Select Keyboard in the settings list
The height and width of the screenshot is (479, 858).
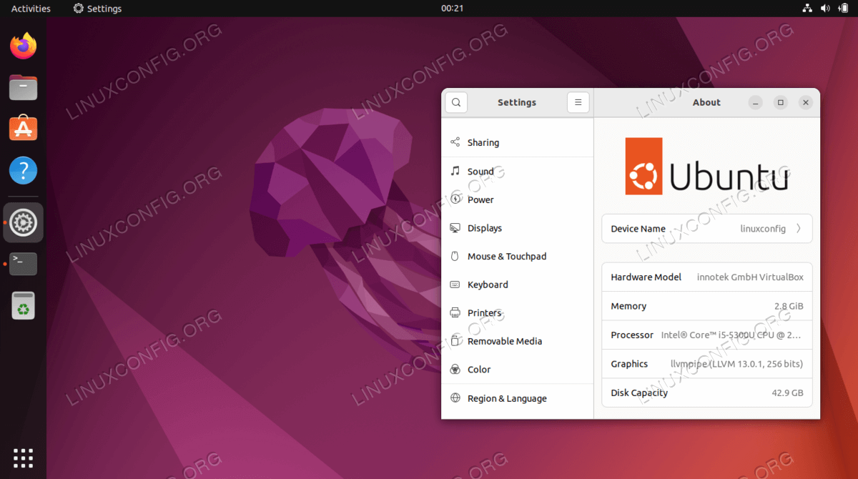pyautogui.click(x=518, y=285)
